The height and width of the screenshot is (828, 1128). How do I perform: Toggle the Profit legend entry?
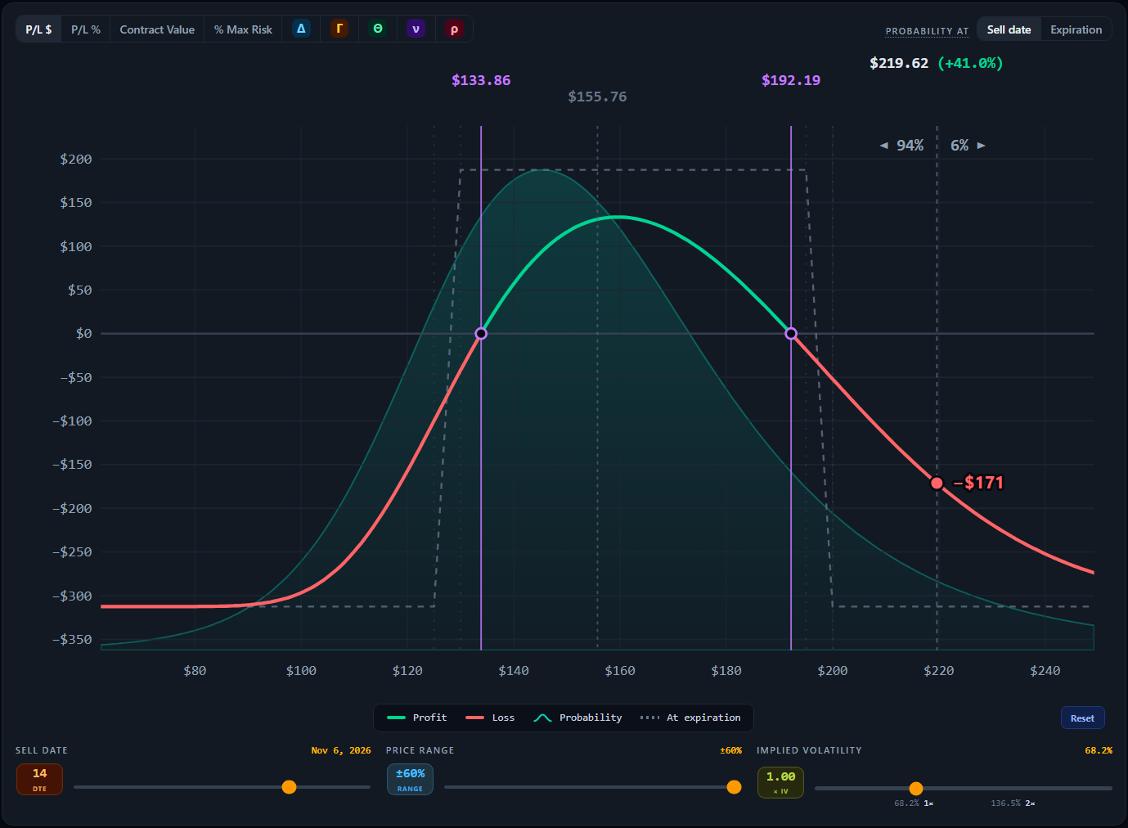pos(417,718)
